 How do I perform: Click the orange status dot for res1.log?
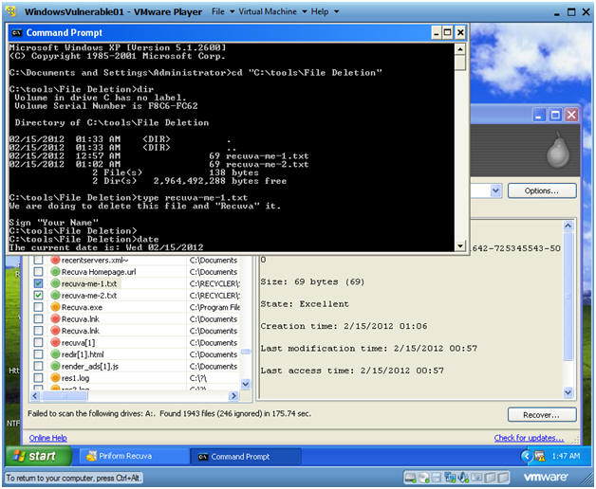coord(55,378)
